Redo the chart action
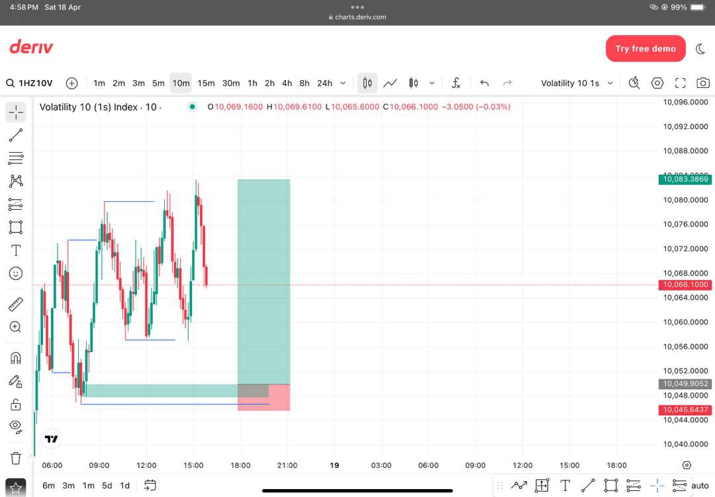Image resolution: width=715 pixels, height=497 pixels. click(507, 83)
